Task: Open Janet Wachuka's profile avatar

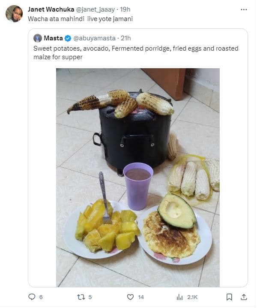Action: pos(14,13)
